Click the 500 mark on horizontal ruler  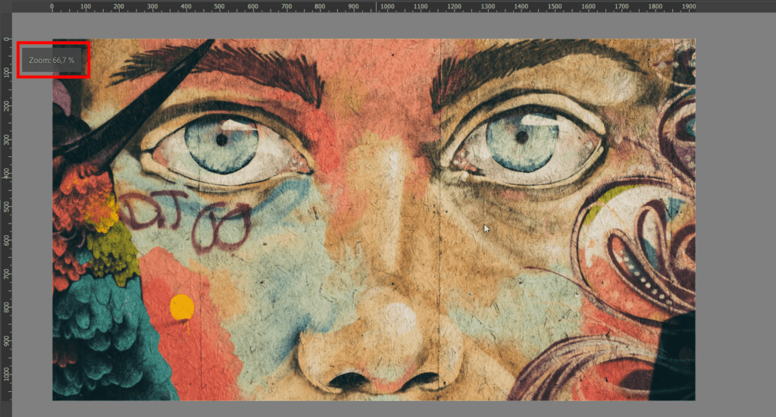[x=220, y=6]
